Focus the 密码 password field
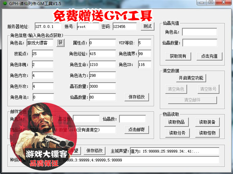Viewport: 233px width, 174px height. click(x=125, y=26)
